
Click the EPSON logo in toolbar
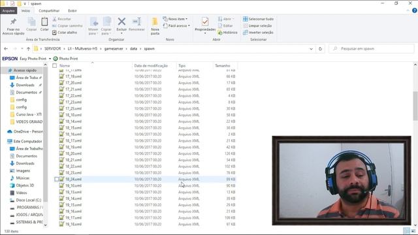10,59
